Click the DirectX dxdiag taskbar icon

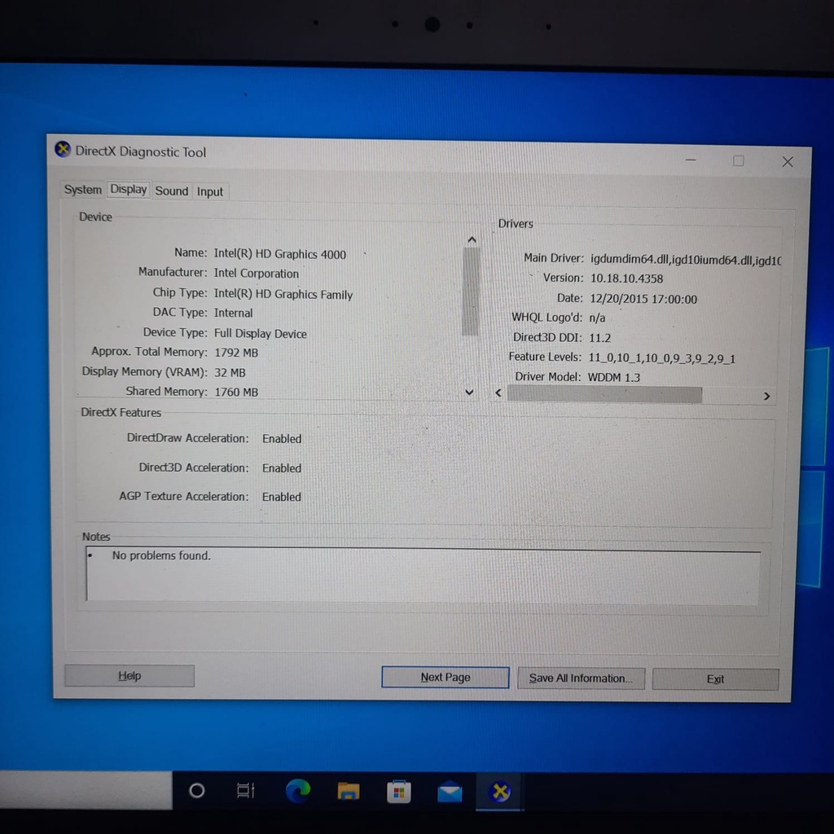click(x=500, y=792)
